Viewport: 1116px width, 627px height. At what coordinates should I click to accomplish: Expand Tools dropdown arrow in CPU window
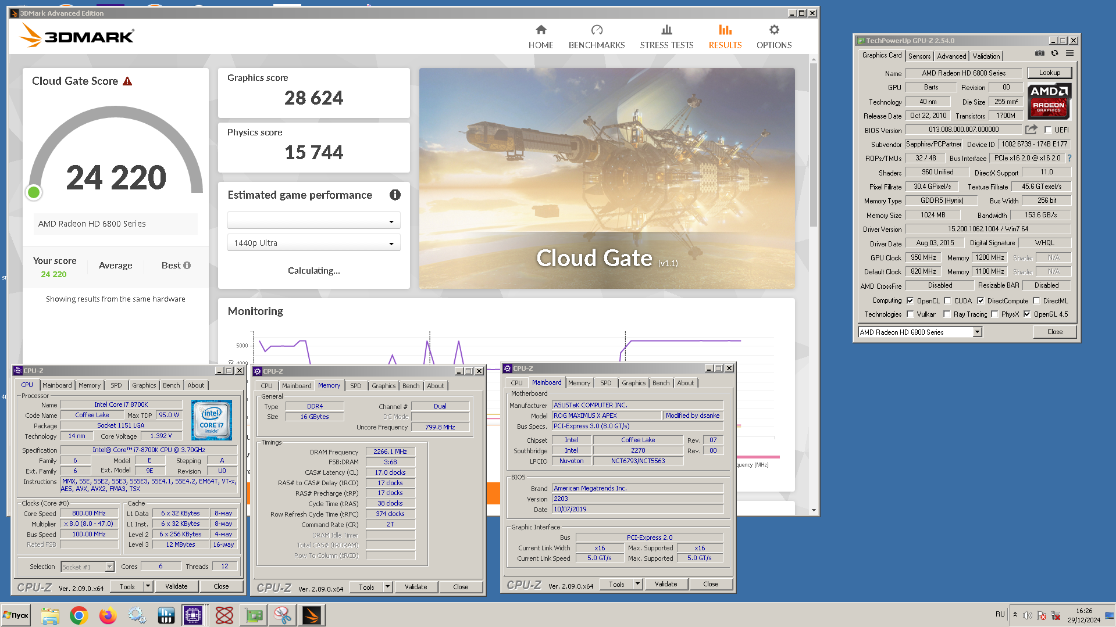148,586
